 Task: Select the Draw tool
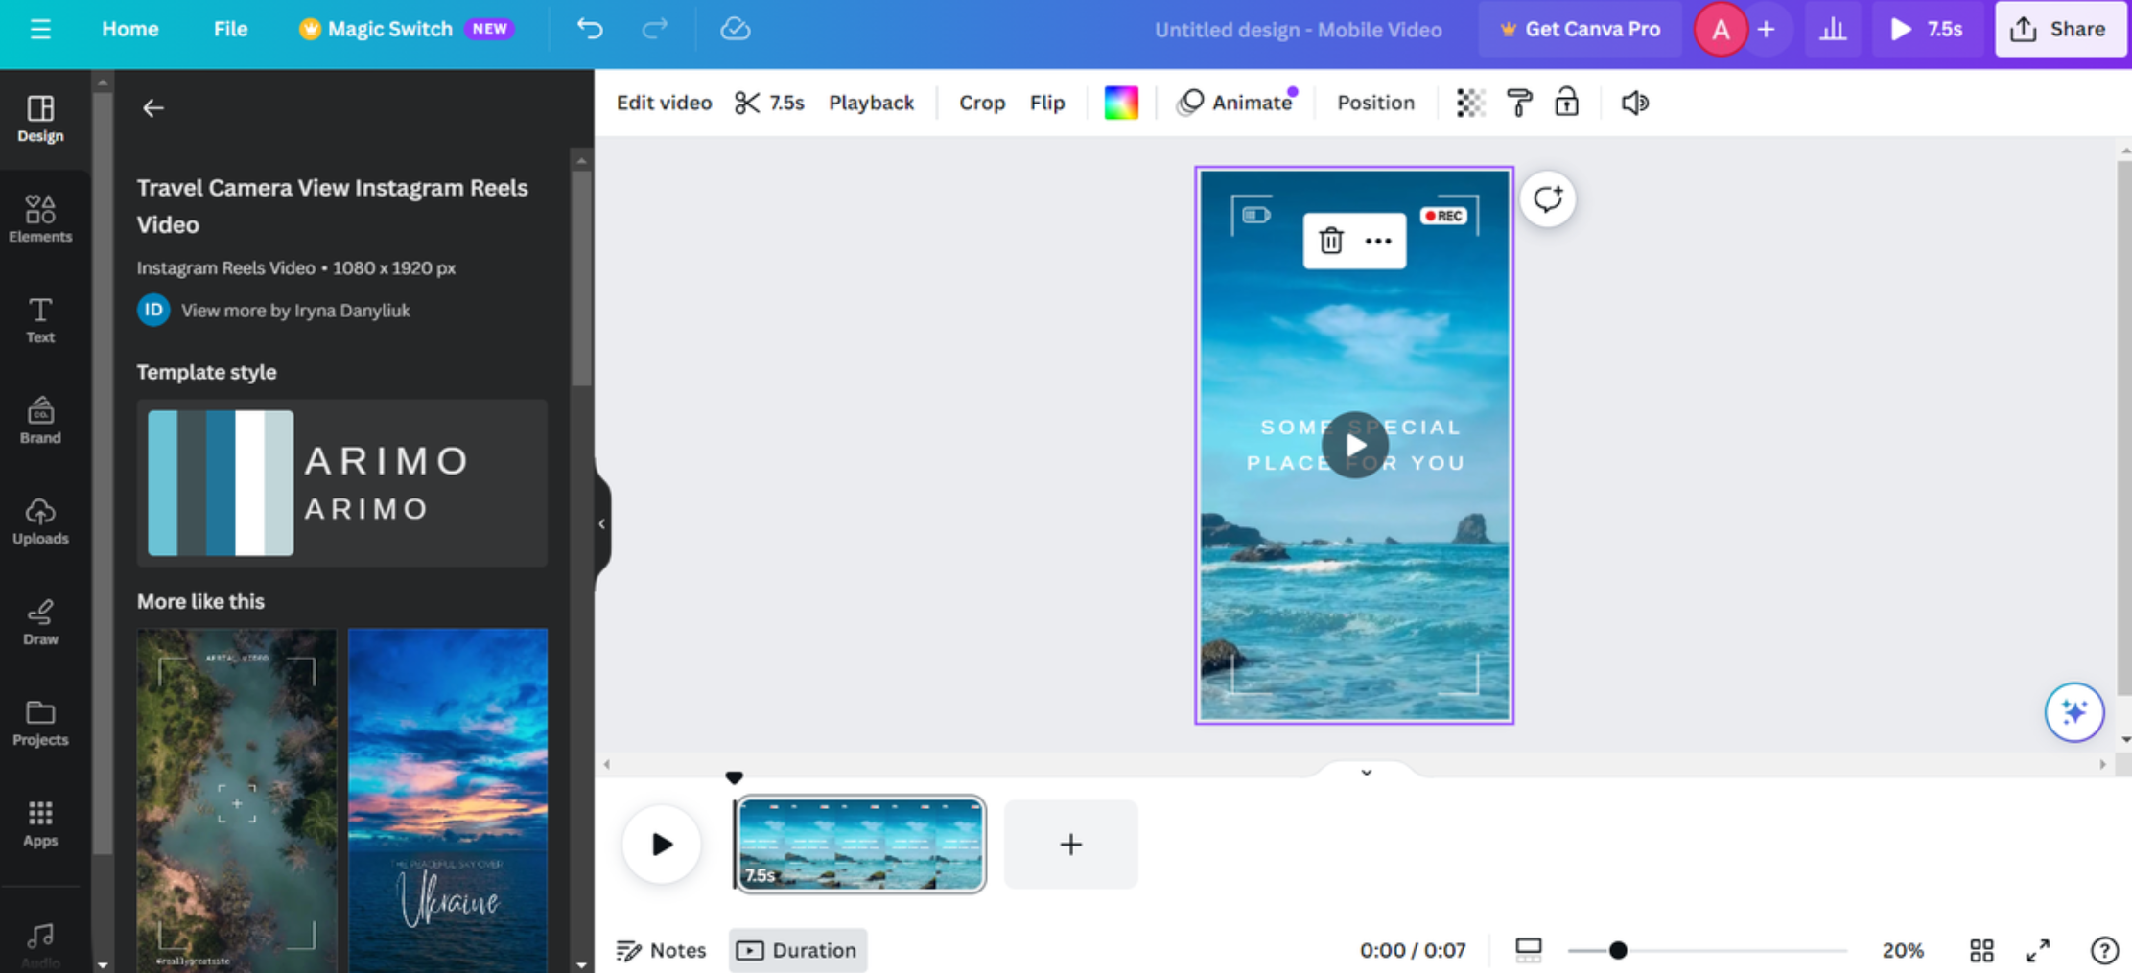click(x=40, y=621)
